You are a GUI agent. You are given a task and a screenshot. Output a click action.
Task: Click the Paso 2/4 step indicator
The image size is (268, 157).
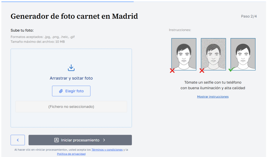pos(249,16)
